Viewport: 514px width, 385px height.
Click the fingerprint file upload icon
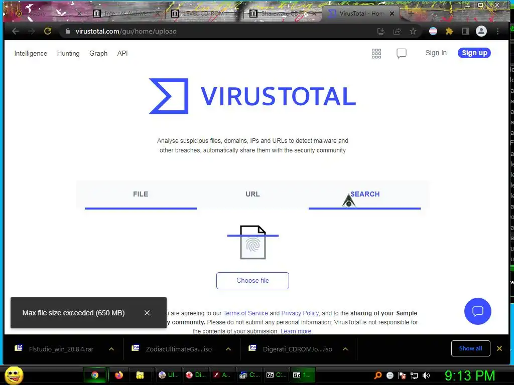tap(253, 242)
